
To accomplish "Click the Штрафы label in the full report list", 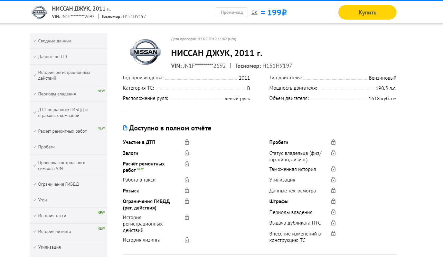I will pos(279,201).
